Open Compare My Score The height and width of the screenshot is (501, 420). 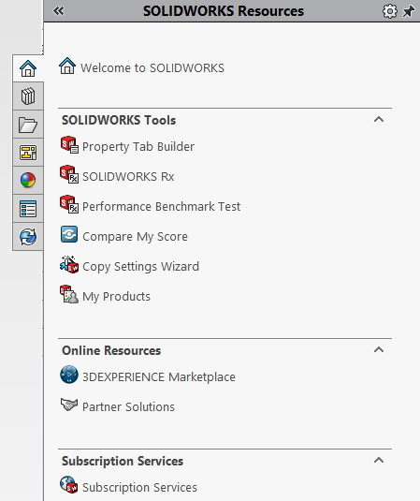[135, 237]
